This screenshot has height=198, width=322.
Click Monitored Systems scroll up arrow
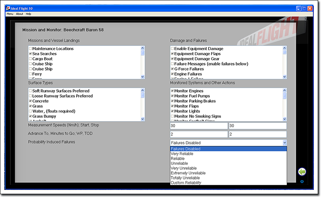coord(284,90)
